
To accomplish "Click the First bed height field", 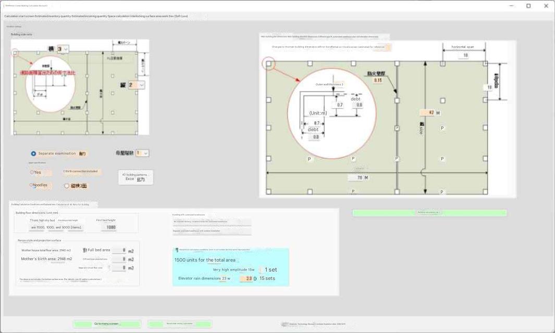I will coord(109,227).
